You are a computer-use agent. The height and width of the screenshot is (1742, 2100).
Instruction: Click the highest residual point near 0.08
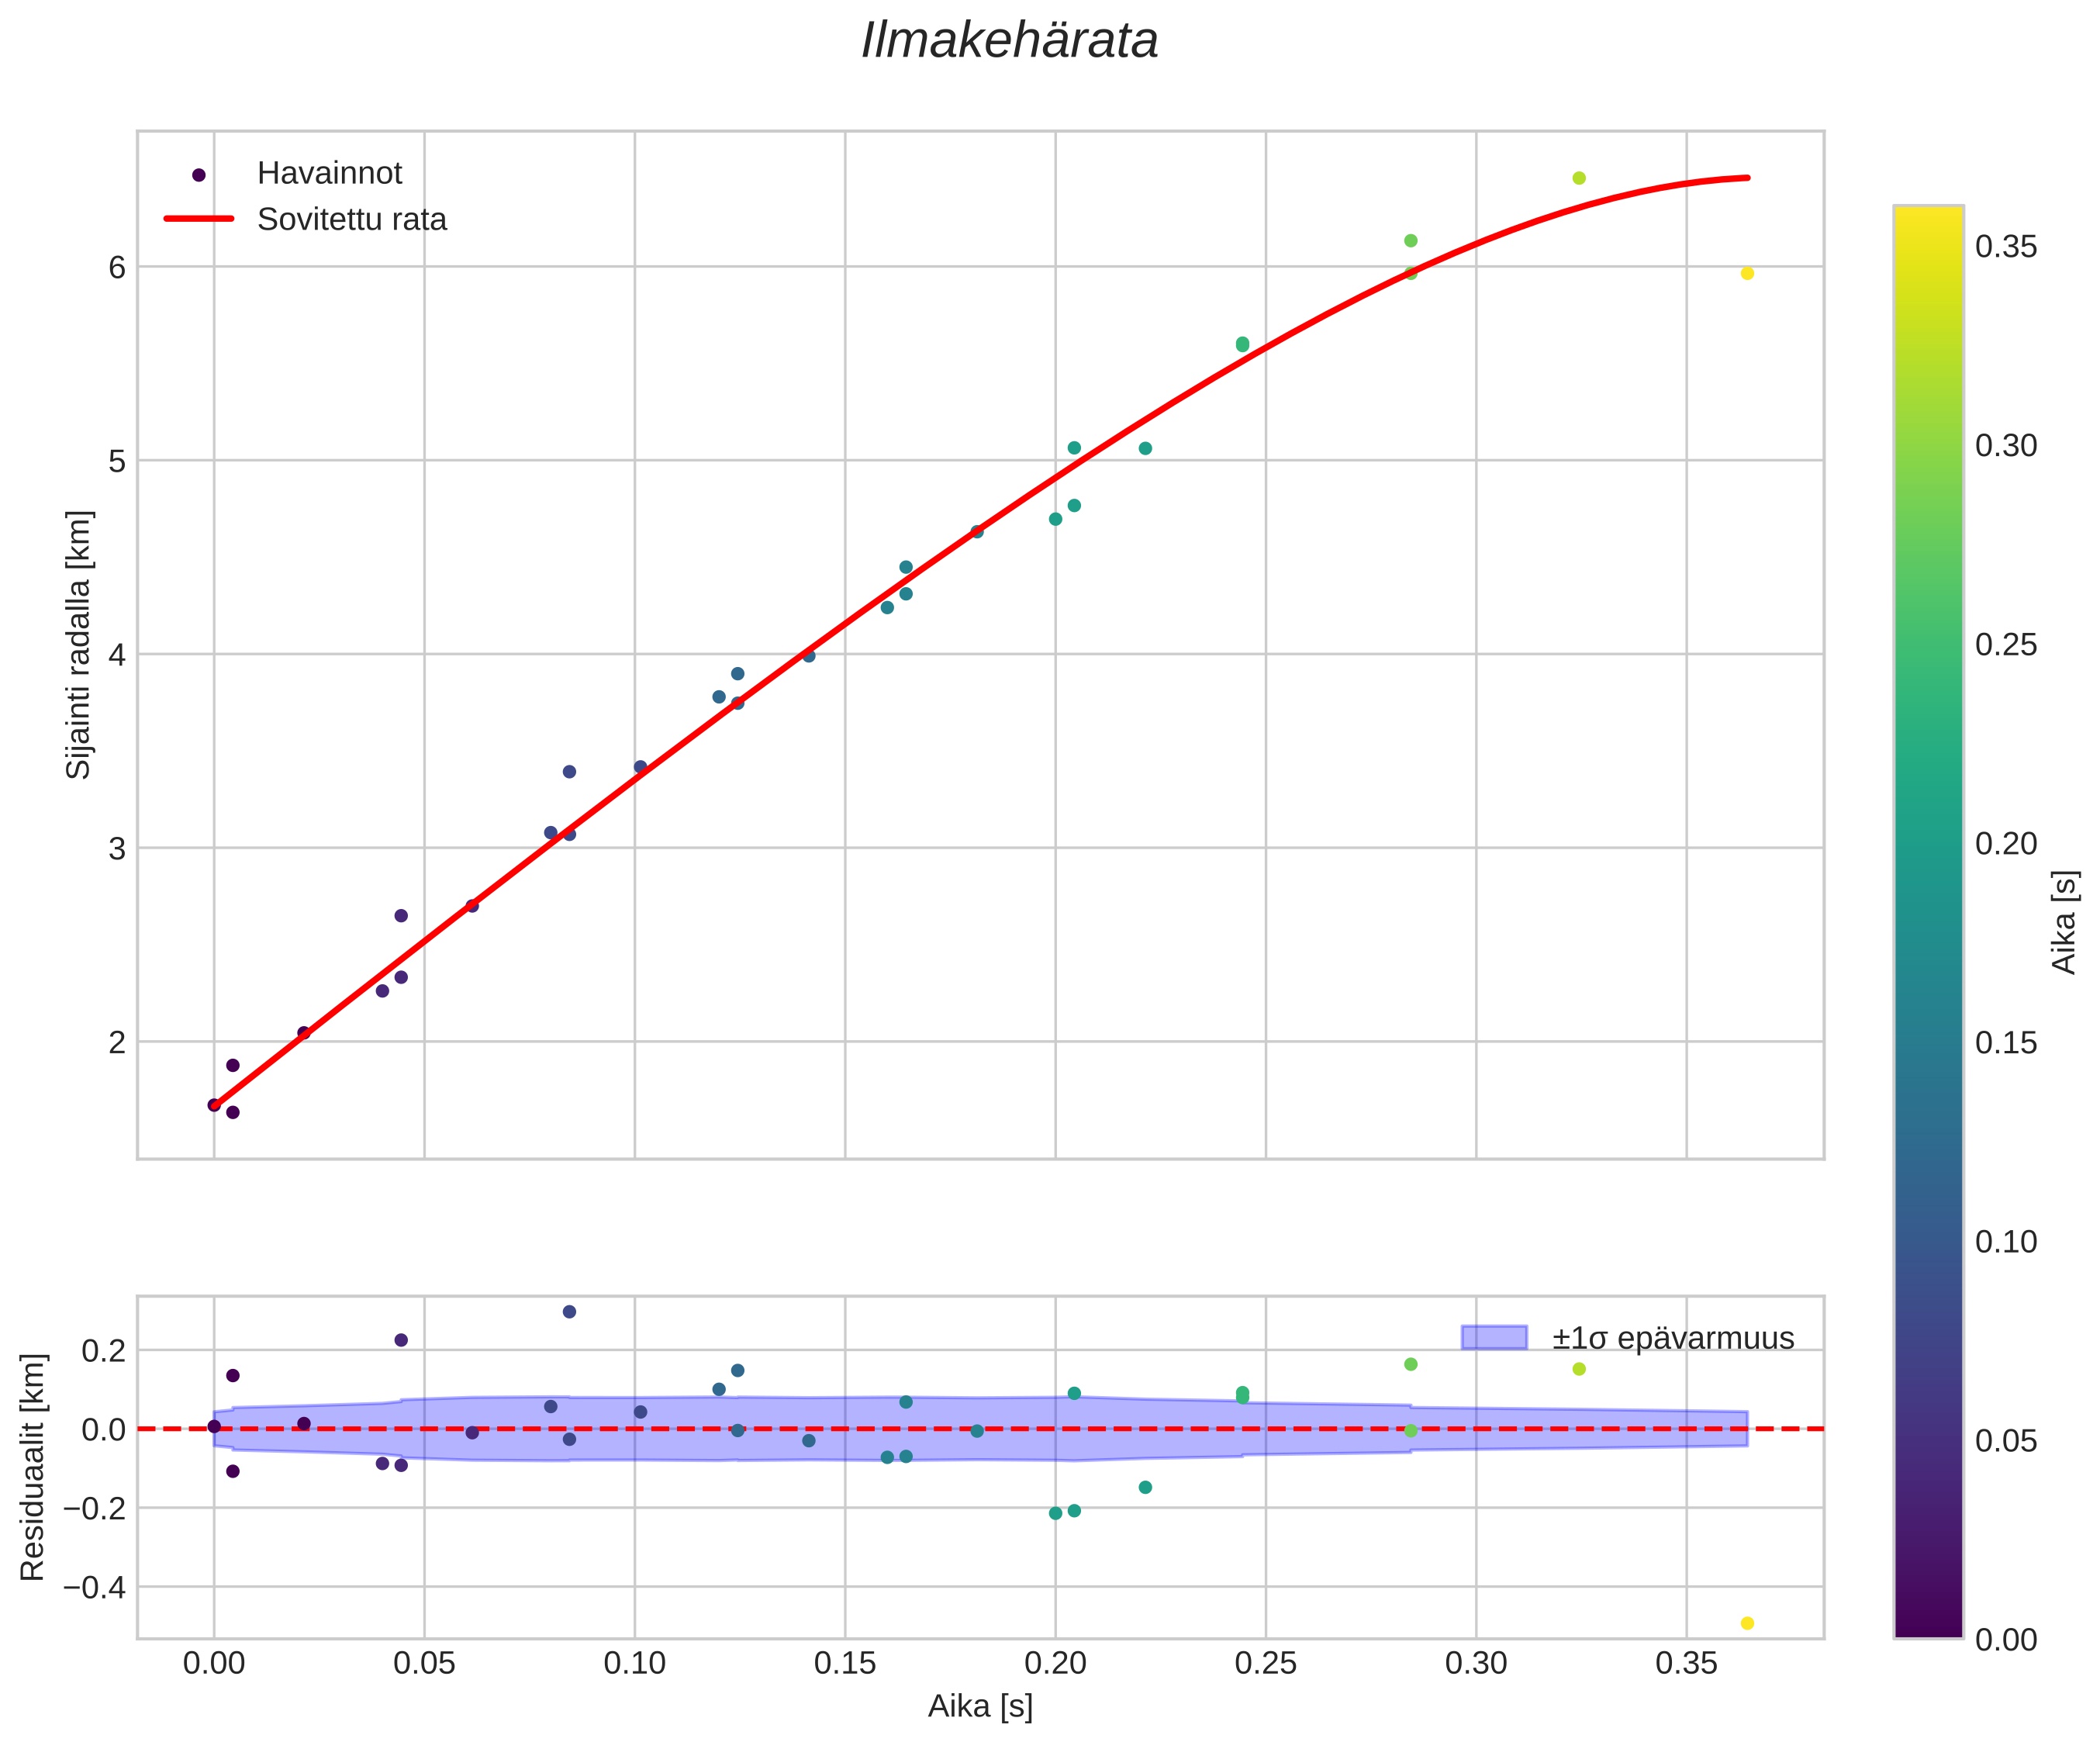(569, 1312)
